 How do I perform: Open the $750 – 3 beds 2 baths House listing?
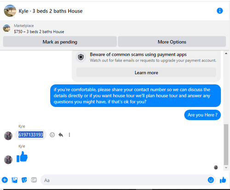39,32
